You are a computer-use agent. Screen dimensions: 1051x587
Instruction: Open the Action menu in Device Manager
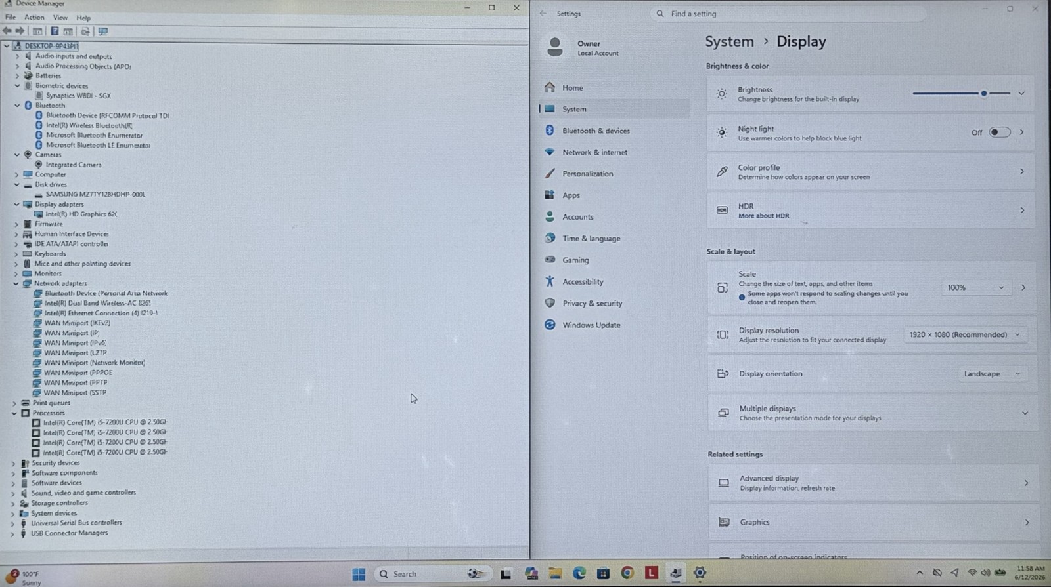point(34,18)
